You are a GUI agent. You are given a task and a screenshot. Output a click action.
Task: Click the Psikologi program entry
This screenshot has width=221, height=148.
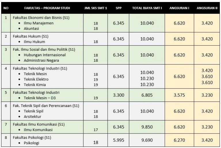[x=31, y=143]
